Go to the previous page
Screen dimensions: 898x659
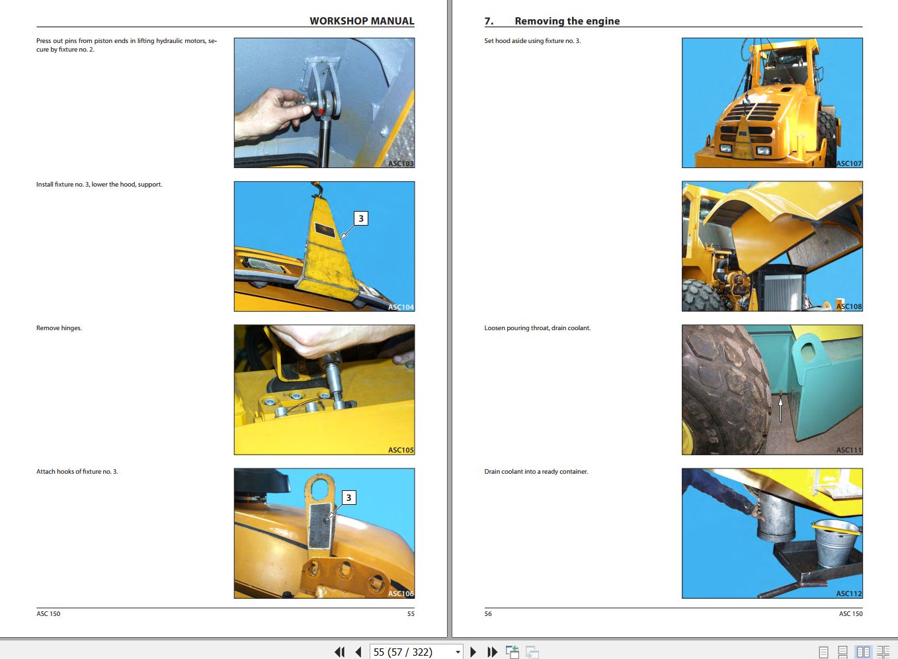[x=357, y=652]
